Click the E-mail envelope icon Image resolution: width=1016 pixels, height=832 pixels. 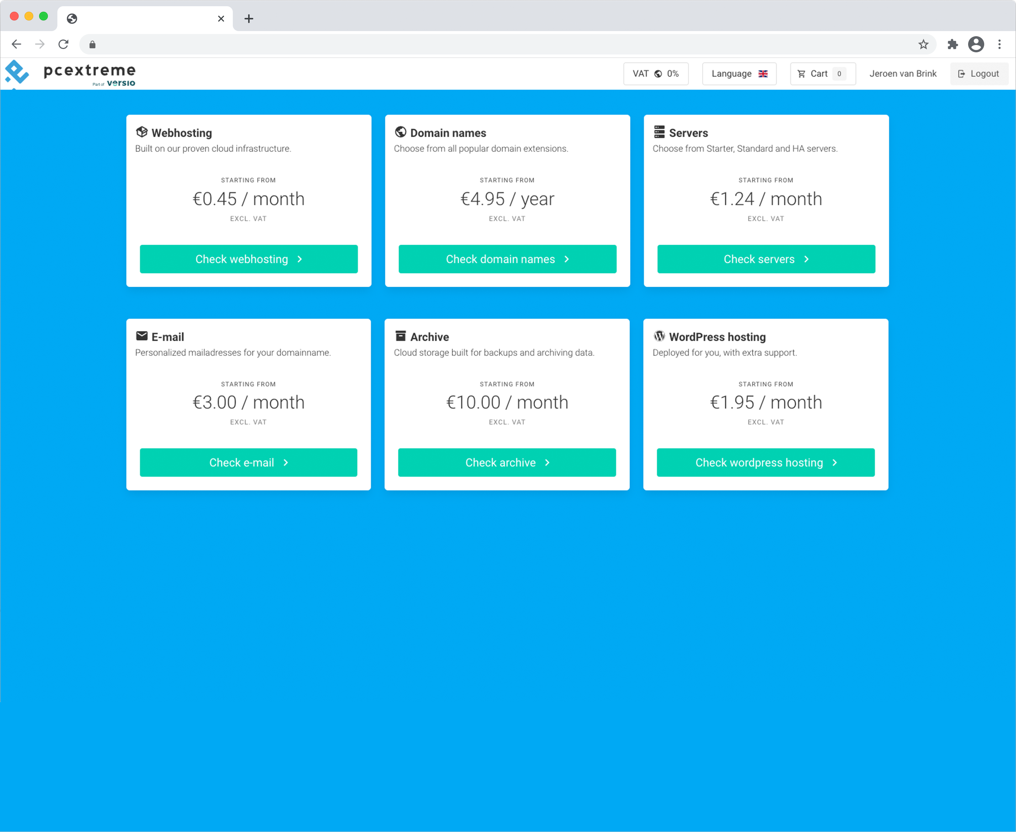click(x=142, y=336)
